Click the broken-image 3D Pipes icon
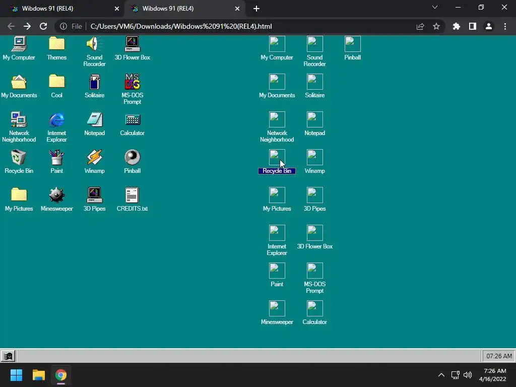516x387 pixels. click(x=314, y=195)
